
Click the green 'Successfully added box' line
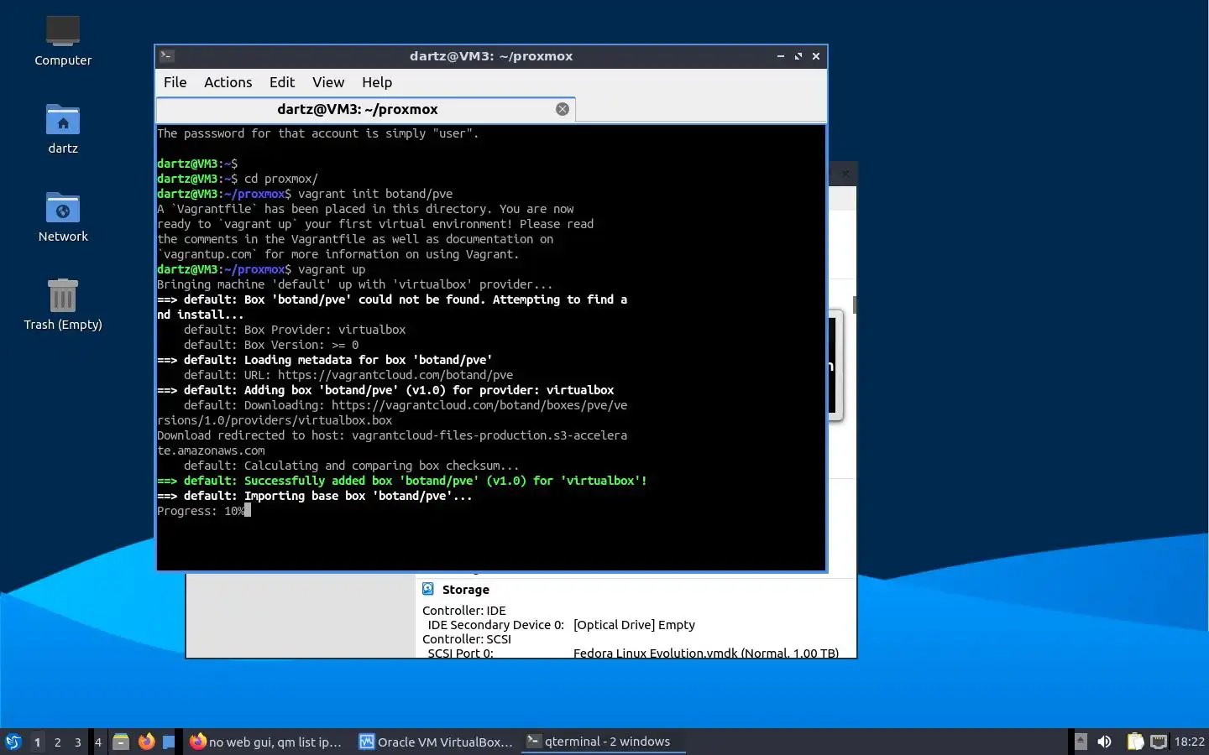(x=402, y=481)
